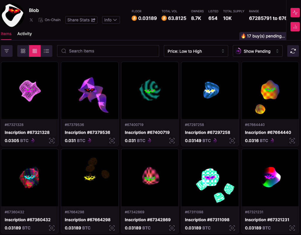Image resolution: width=301 pixels, height=235 pixels.
Task: Open the Show Pending dropdown
Action: pos(257,51)
